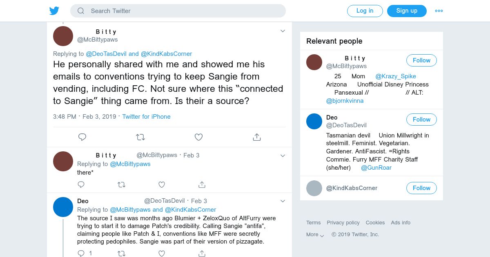Open the Terms footer link
The width and height of the screenshot is (490, 257).
click(x=313, y=223)
